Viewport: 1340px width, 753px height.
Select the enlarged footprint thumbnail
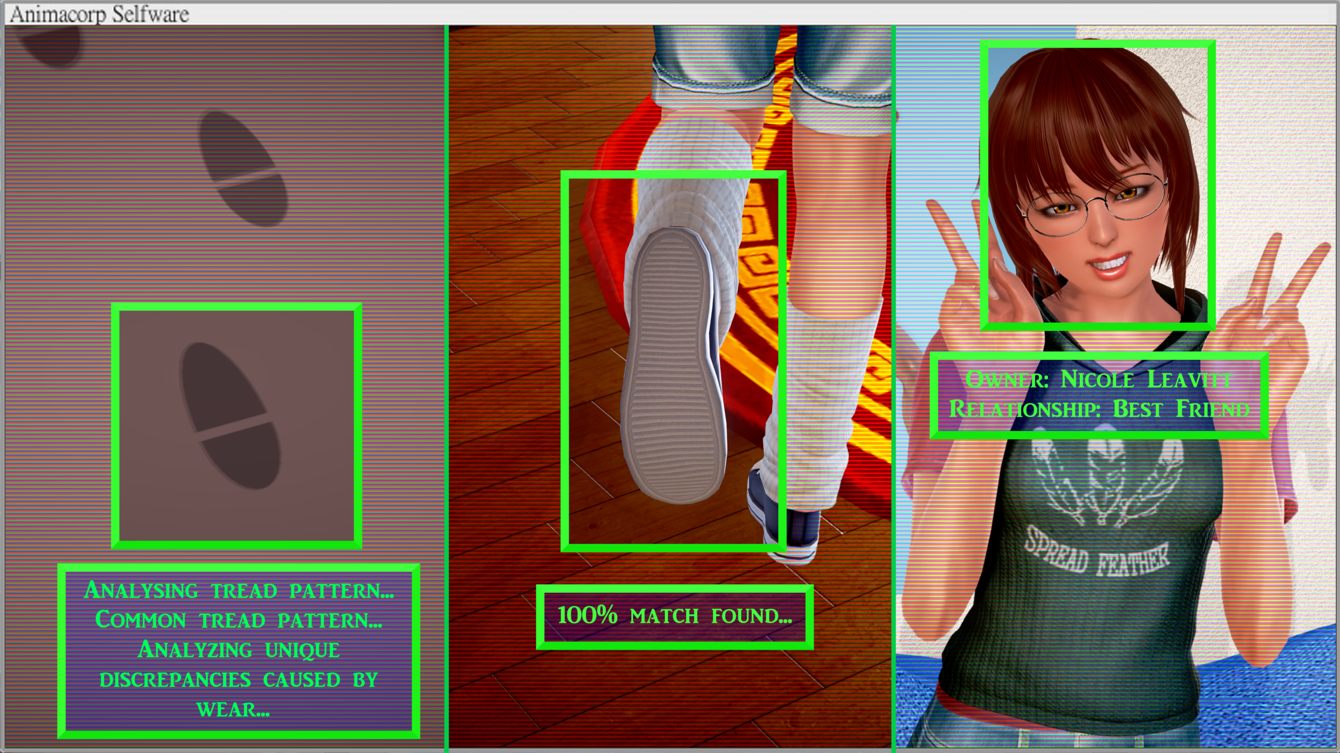pos(236,425)
